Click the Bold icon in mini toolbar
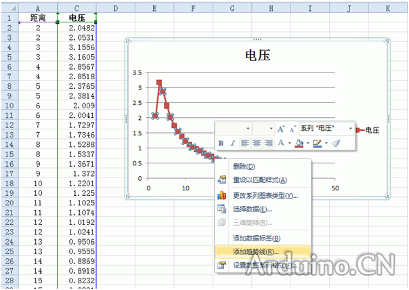The image size is (409, 290). pyautogui.click(x=221, y=143)
